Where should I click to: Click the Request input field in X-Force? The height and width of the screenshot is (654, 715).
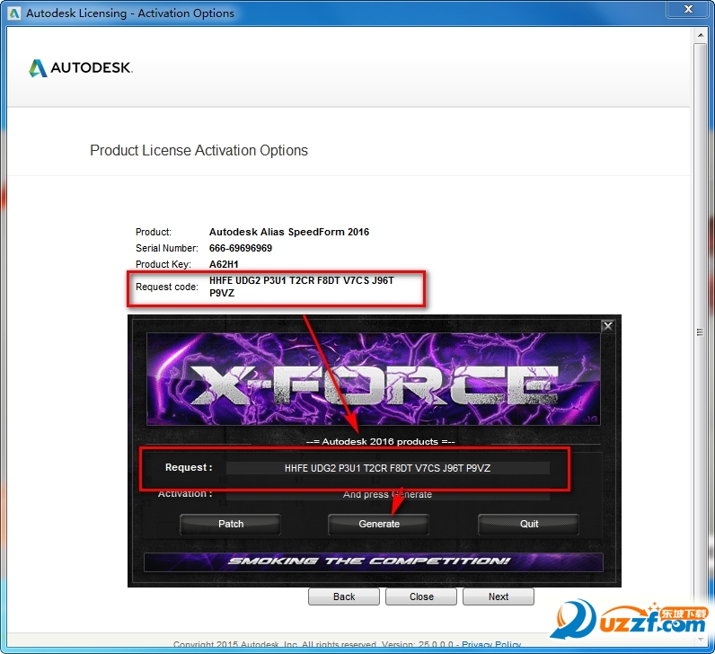(x=388, y=468)
